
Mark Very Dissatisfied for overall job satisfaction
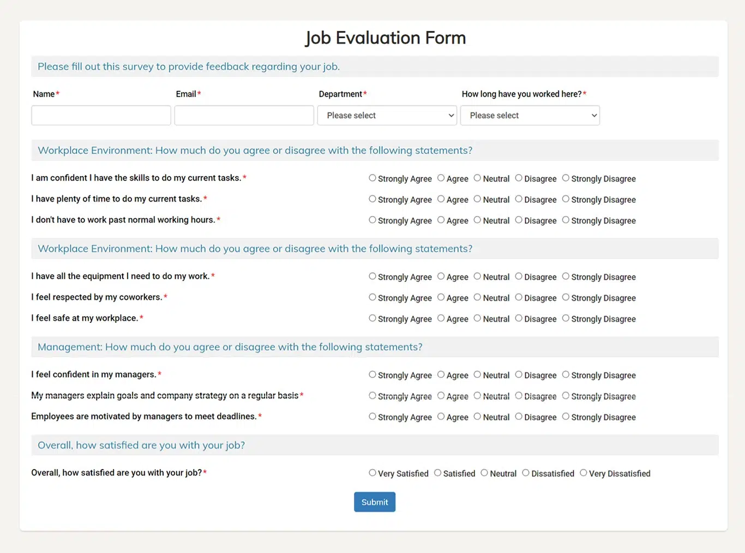584,473
